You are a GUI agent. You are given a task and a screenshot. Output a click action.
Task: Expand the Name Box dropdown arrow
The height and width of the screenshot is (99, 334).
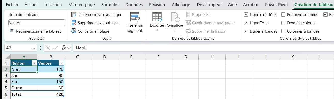pyautogui.click(x=34, y=48)
